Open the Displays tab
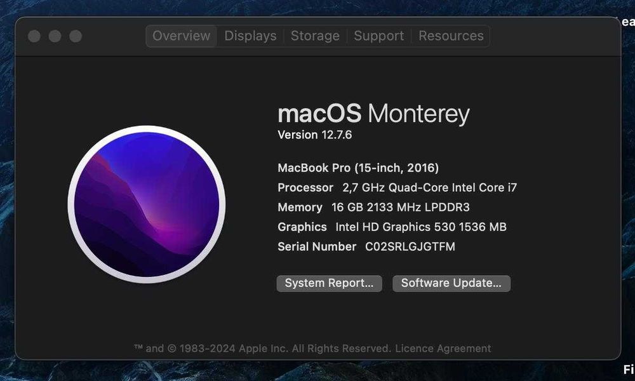The width and height of the screenshot is (635, 381). click(x=250, y=36)
